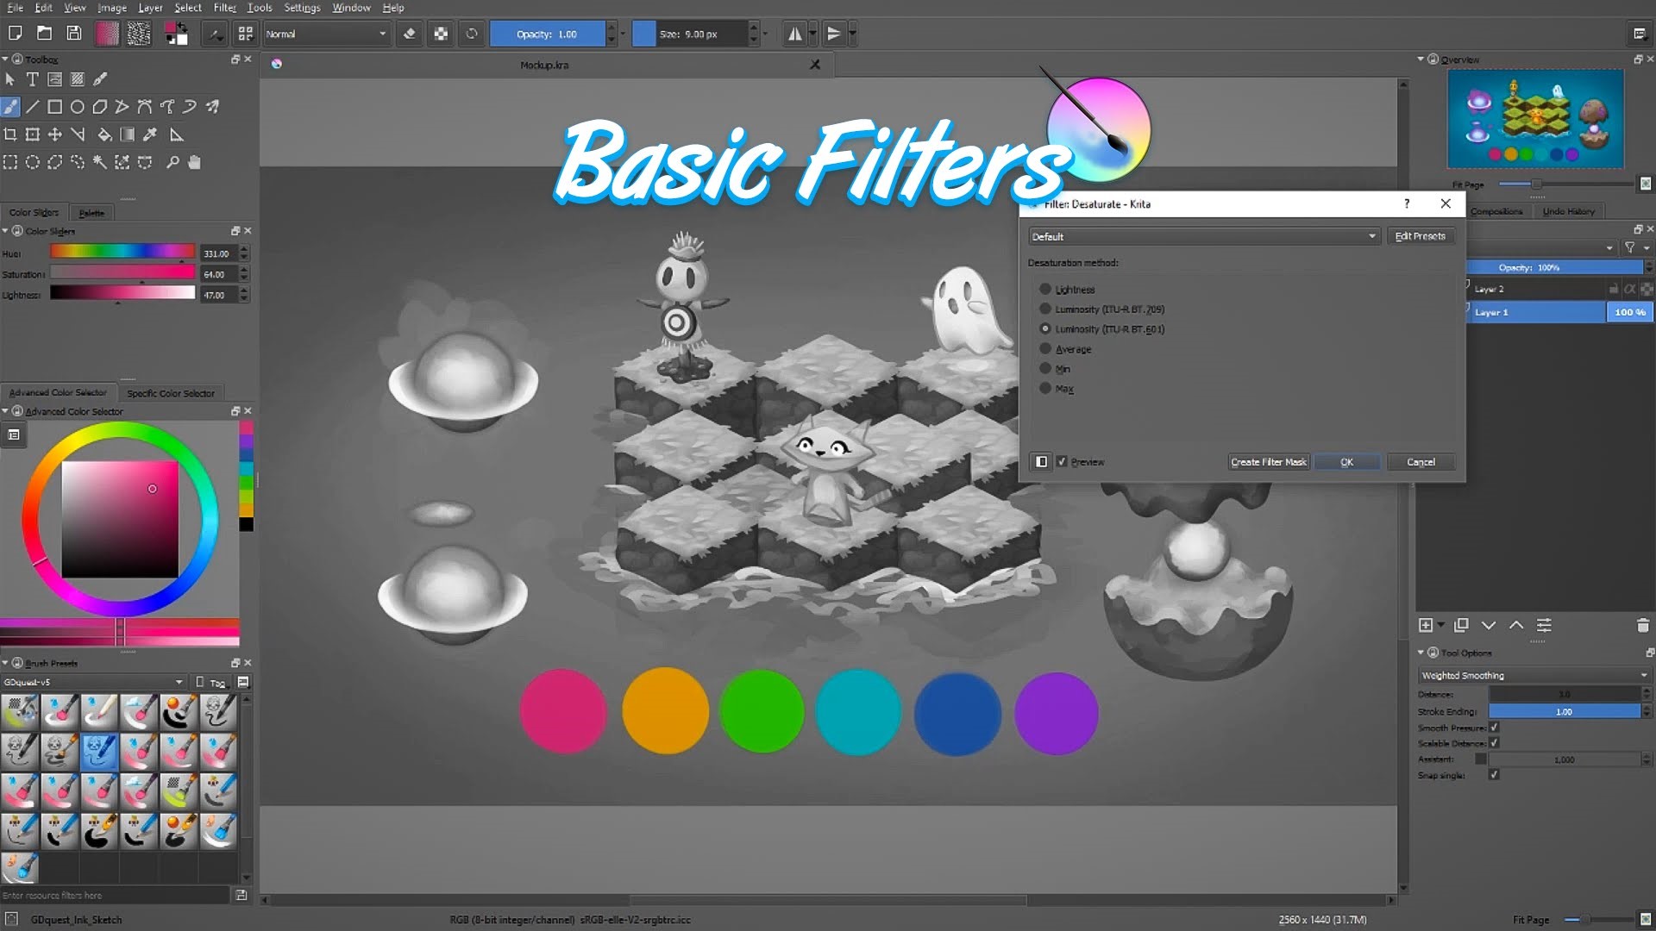Cancel the Desaturate filter dialog
This screenshot has height=931, width=1656.
pos(1421,462)
